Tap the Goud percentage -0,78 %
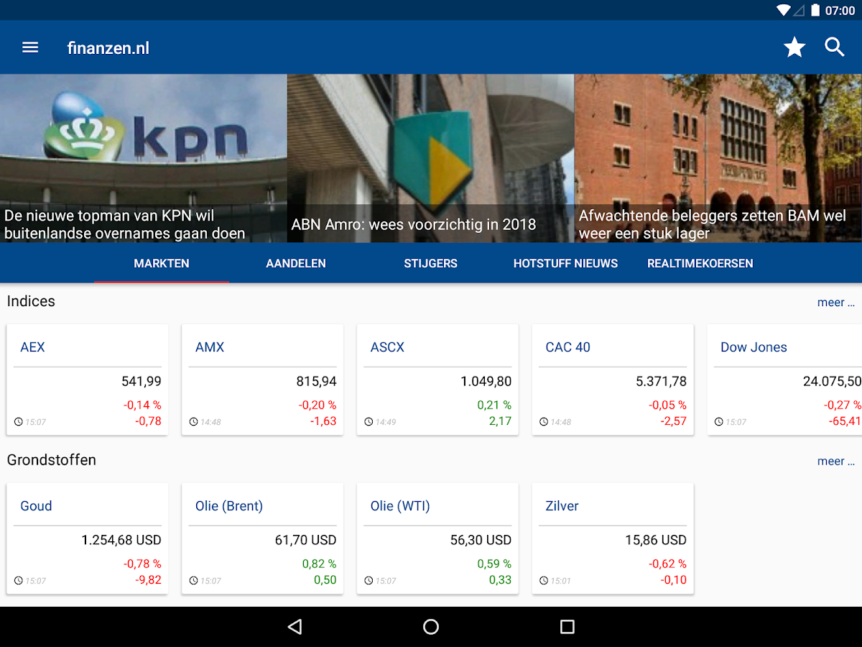 pyautogui.click(x=142, y=564)
